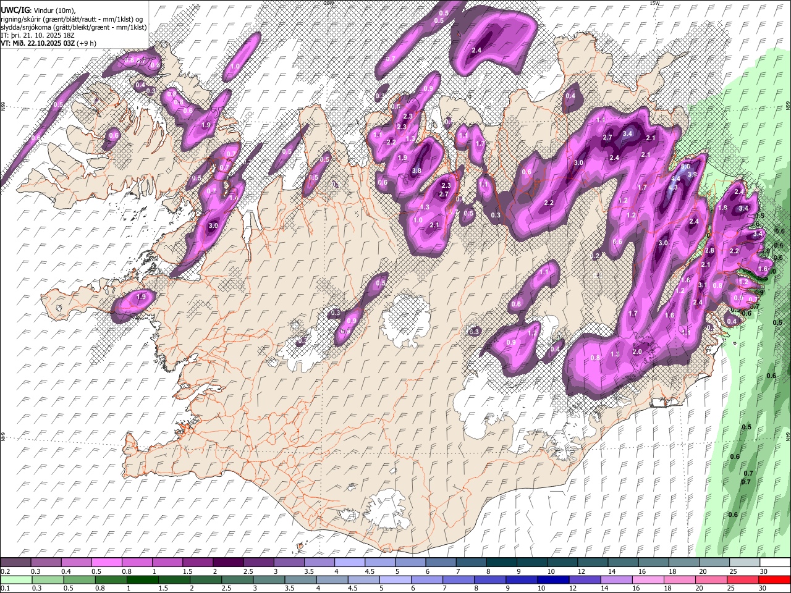Click the '(+9 h)' forecast offset text

[85, 43]
